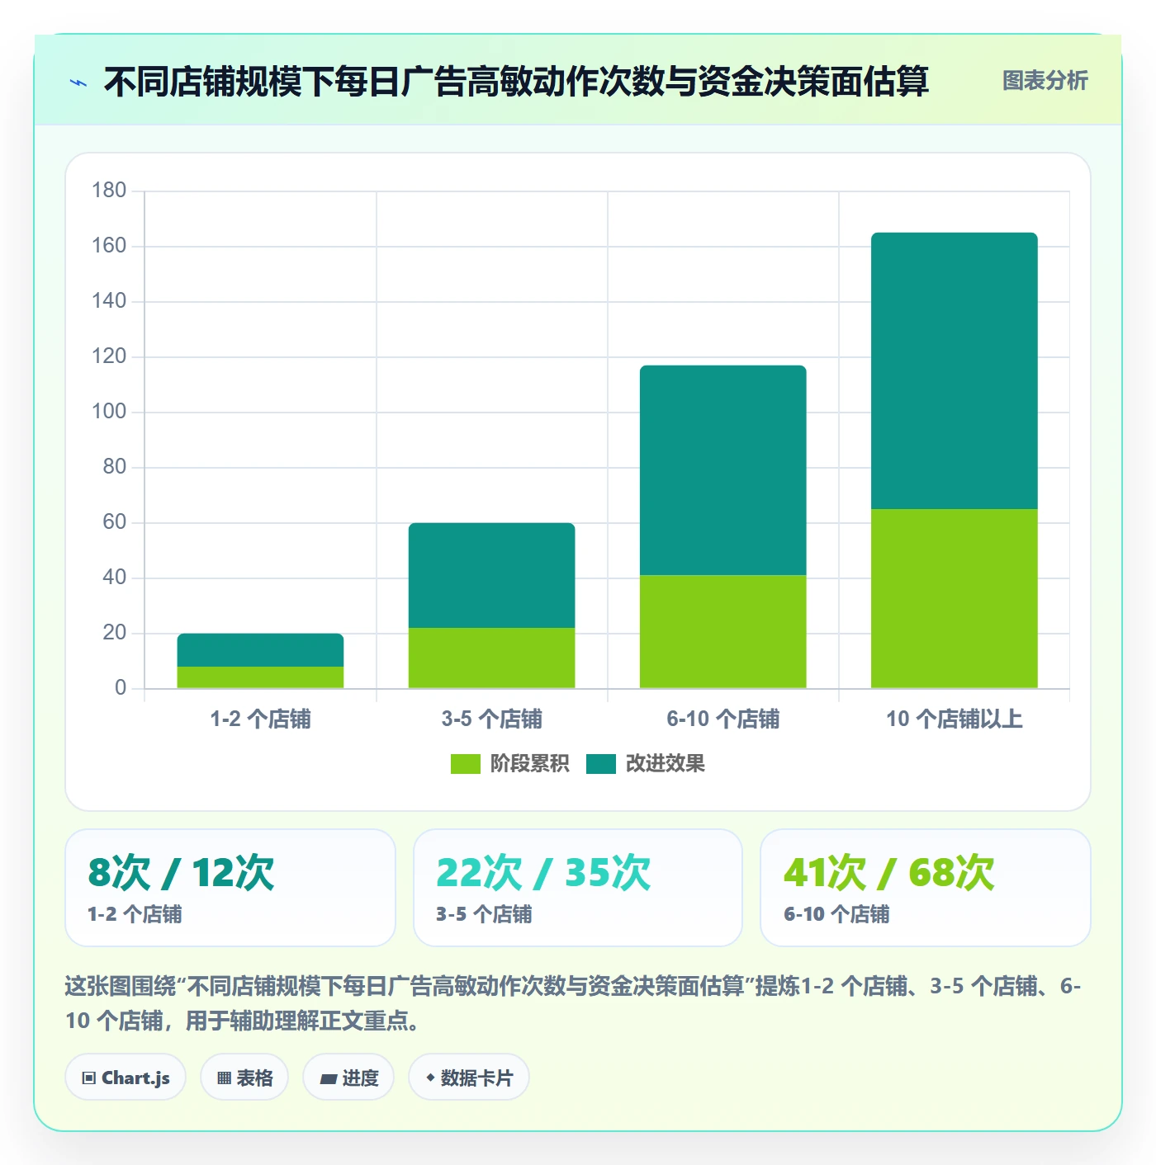The width and height of the screenshot is (1156, 1165).
Task: Select the Chart.js tag chip
Action: tap(126, 1078)
